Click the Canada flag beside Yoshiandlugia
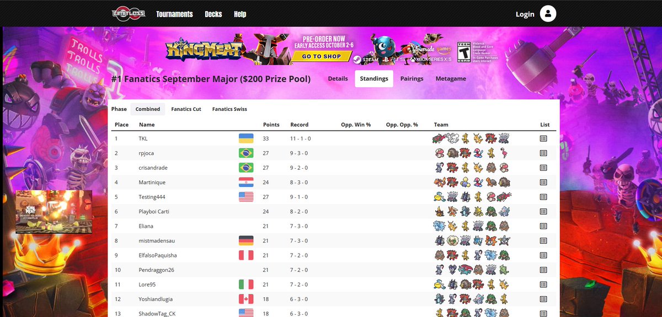Screen dimensions: 662x317 (245, 299)
